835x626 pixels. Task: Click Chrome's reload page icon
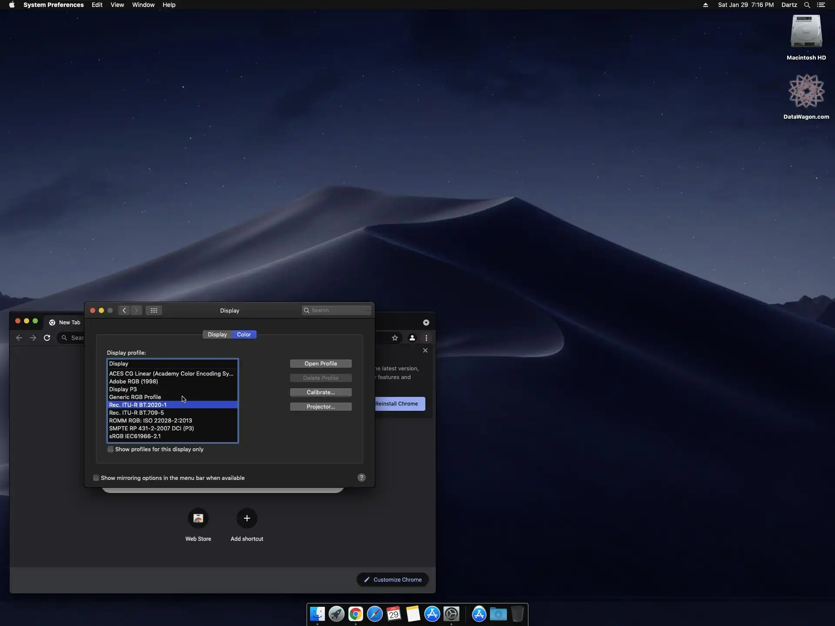(47, 338)
